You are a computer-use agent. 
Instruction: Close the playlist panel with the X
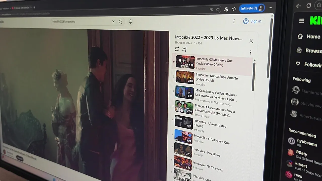251,41
